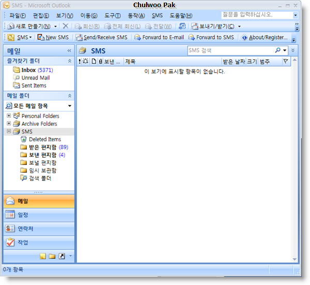
Task: Expand the query builder double chevron
Action: point(293,51)
